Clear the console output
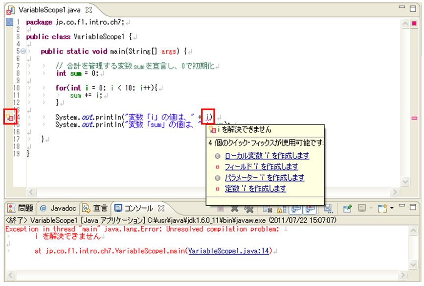 tap(268, 209)
